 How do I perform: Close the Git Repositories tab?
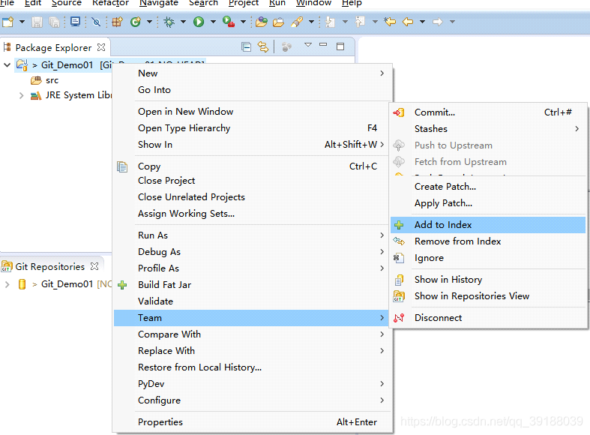coord(94,266)
